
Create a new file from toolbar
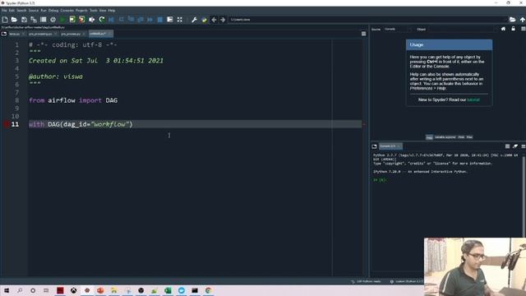click(5, 20)
